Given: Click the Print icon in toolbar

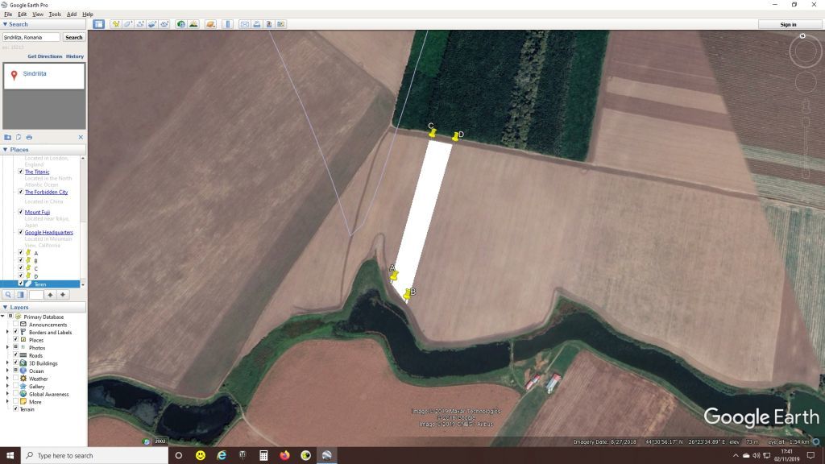Looking at the screenshot, I should 256,24.
